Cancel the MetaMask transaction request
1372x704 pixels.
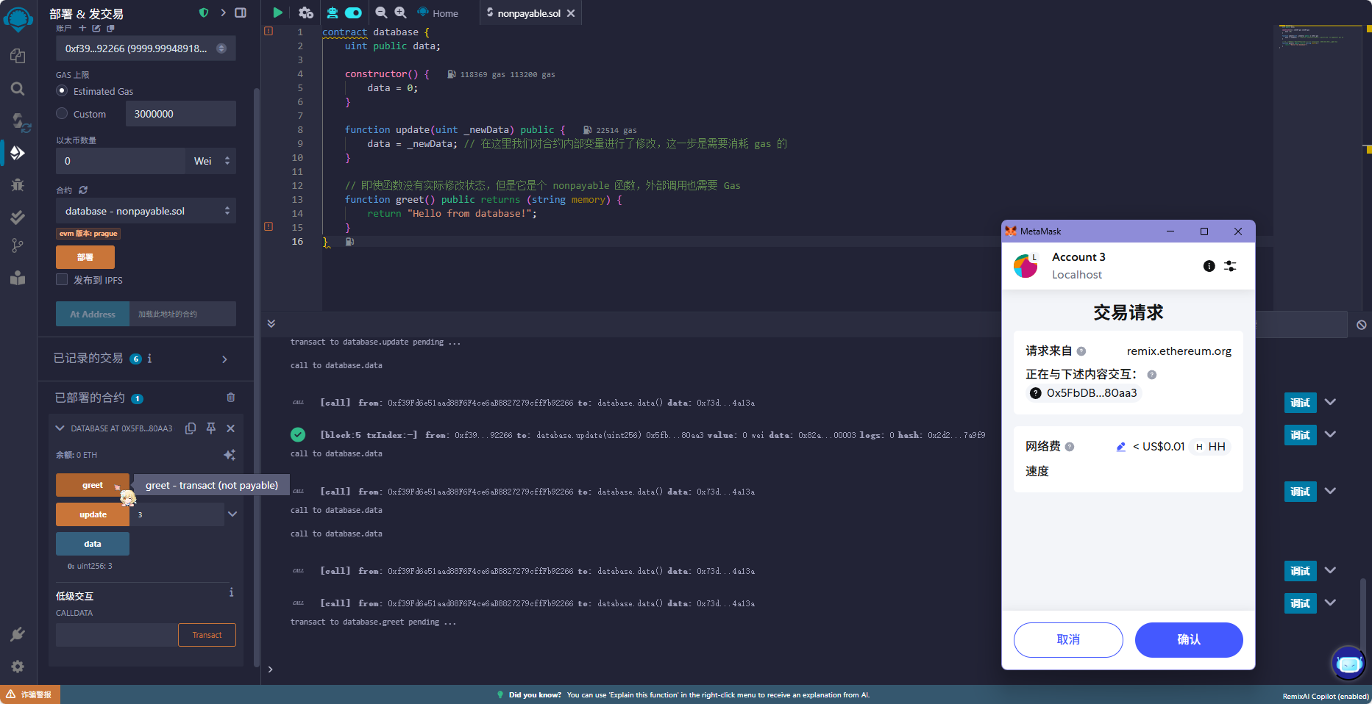1068,640
